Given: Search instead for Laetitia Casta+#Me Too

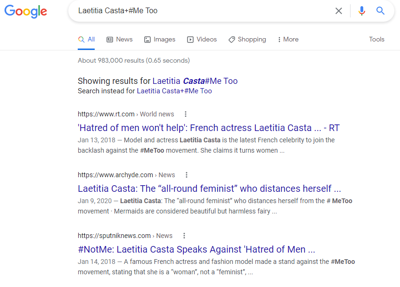Looking at the screenshot, I should point(174,91).
